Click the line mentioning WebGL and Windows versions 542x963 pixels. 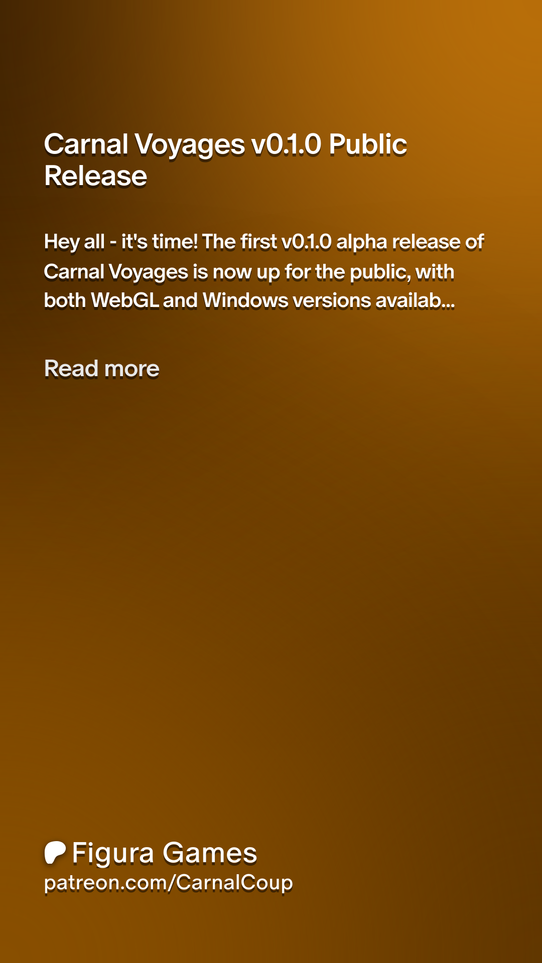pos(249,301)
